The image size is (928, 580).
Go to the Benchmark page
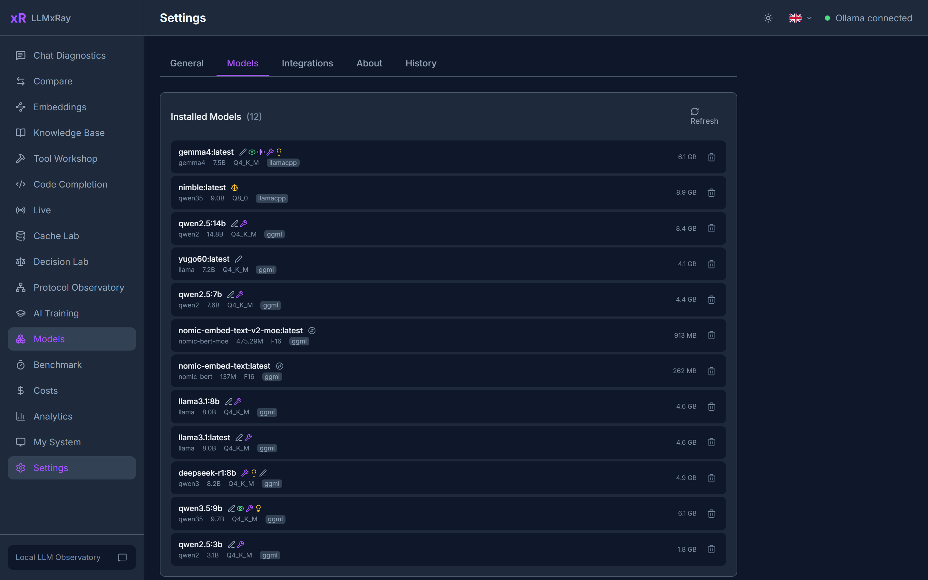[x=72, y=365]
